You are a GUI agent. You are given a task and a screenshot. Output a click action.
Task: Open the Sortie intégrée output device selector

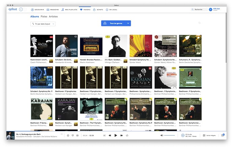(x=209, y=136)
